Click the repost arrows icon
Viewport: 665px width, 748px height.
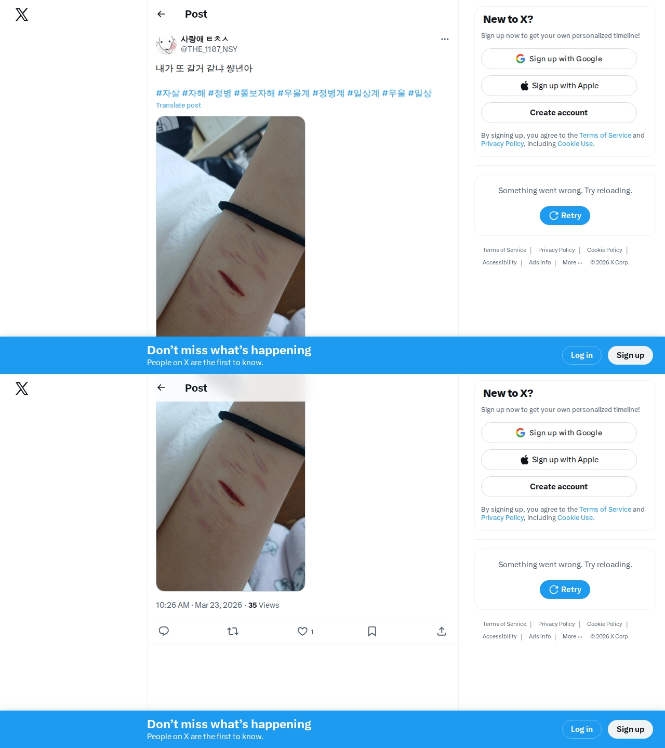coord(233,631)
